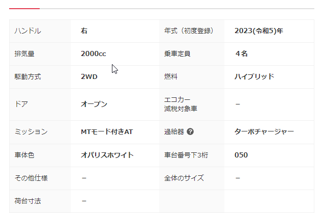
Task: Click the ターボチャージャー value
Action: 264,131
